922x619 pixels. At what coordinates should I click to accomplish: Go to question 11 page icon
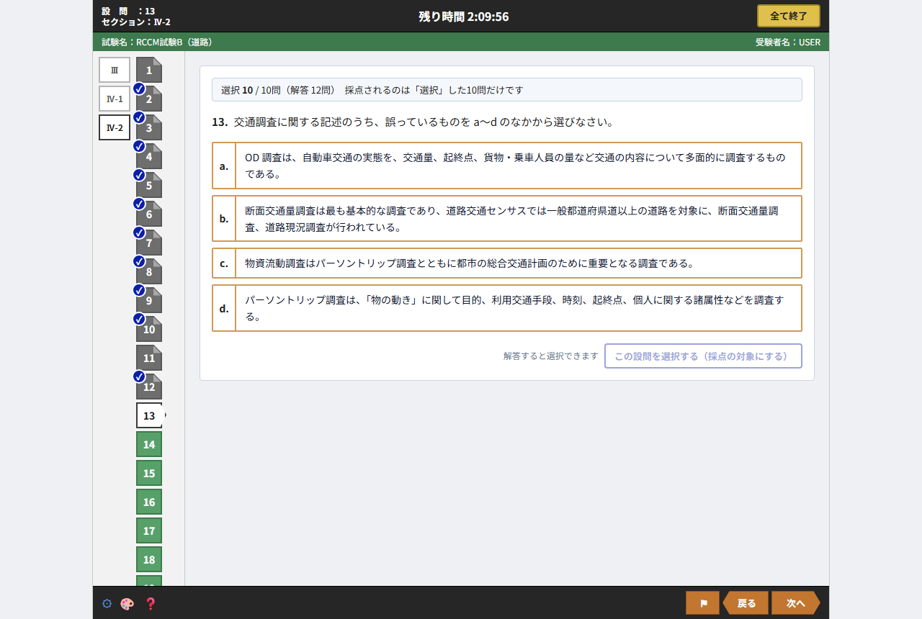149,358
